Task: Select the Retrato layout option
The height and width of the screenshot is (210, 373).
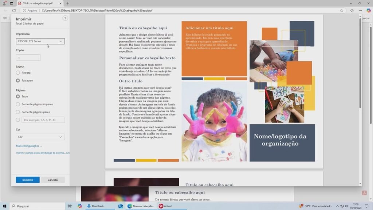Action: (18, 73)
